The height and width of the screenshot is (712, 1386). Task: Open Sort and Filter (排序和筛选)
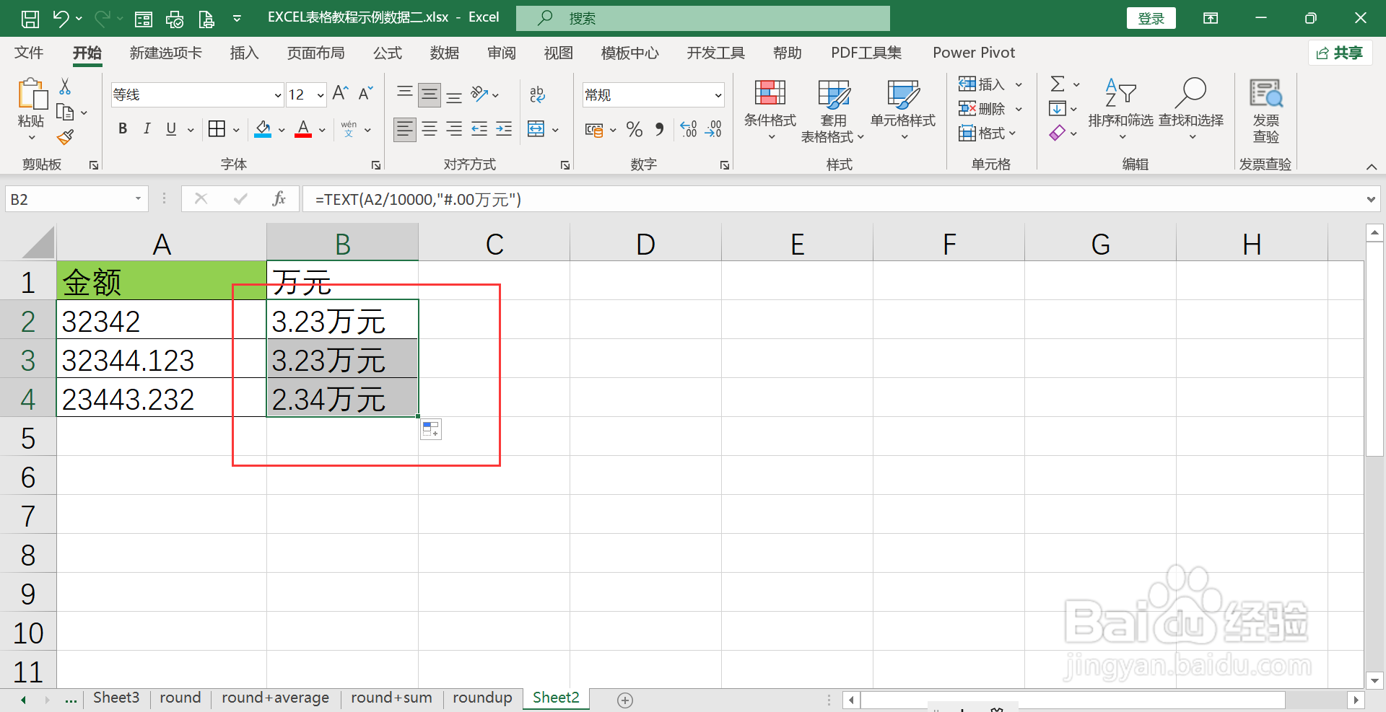pyautogui.click(x=1120, y=110)
